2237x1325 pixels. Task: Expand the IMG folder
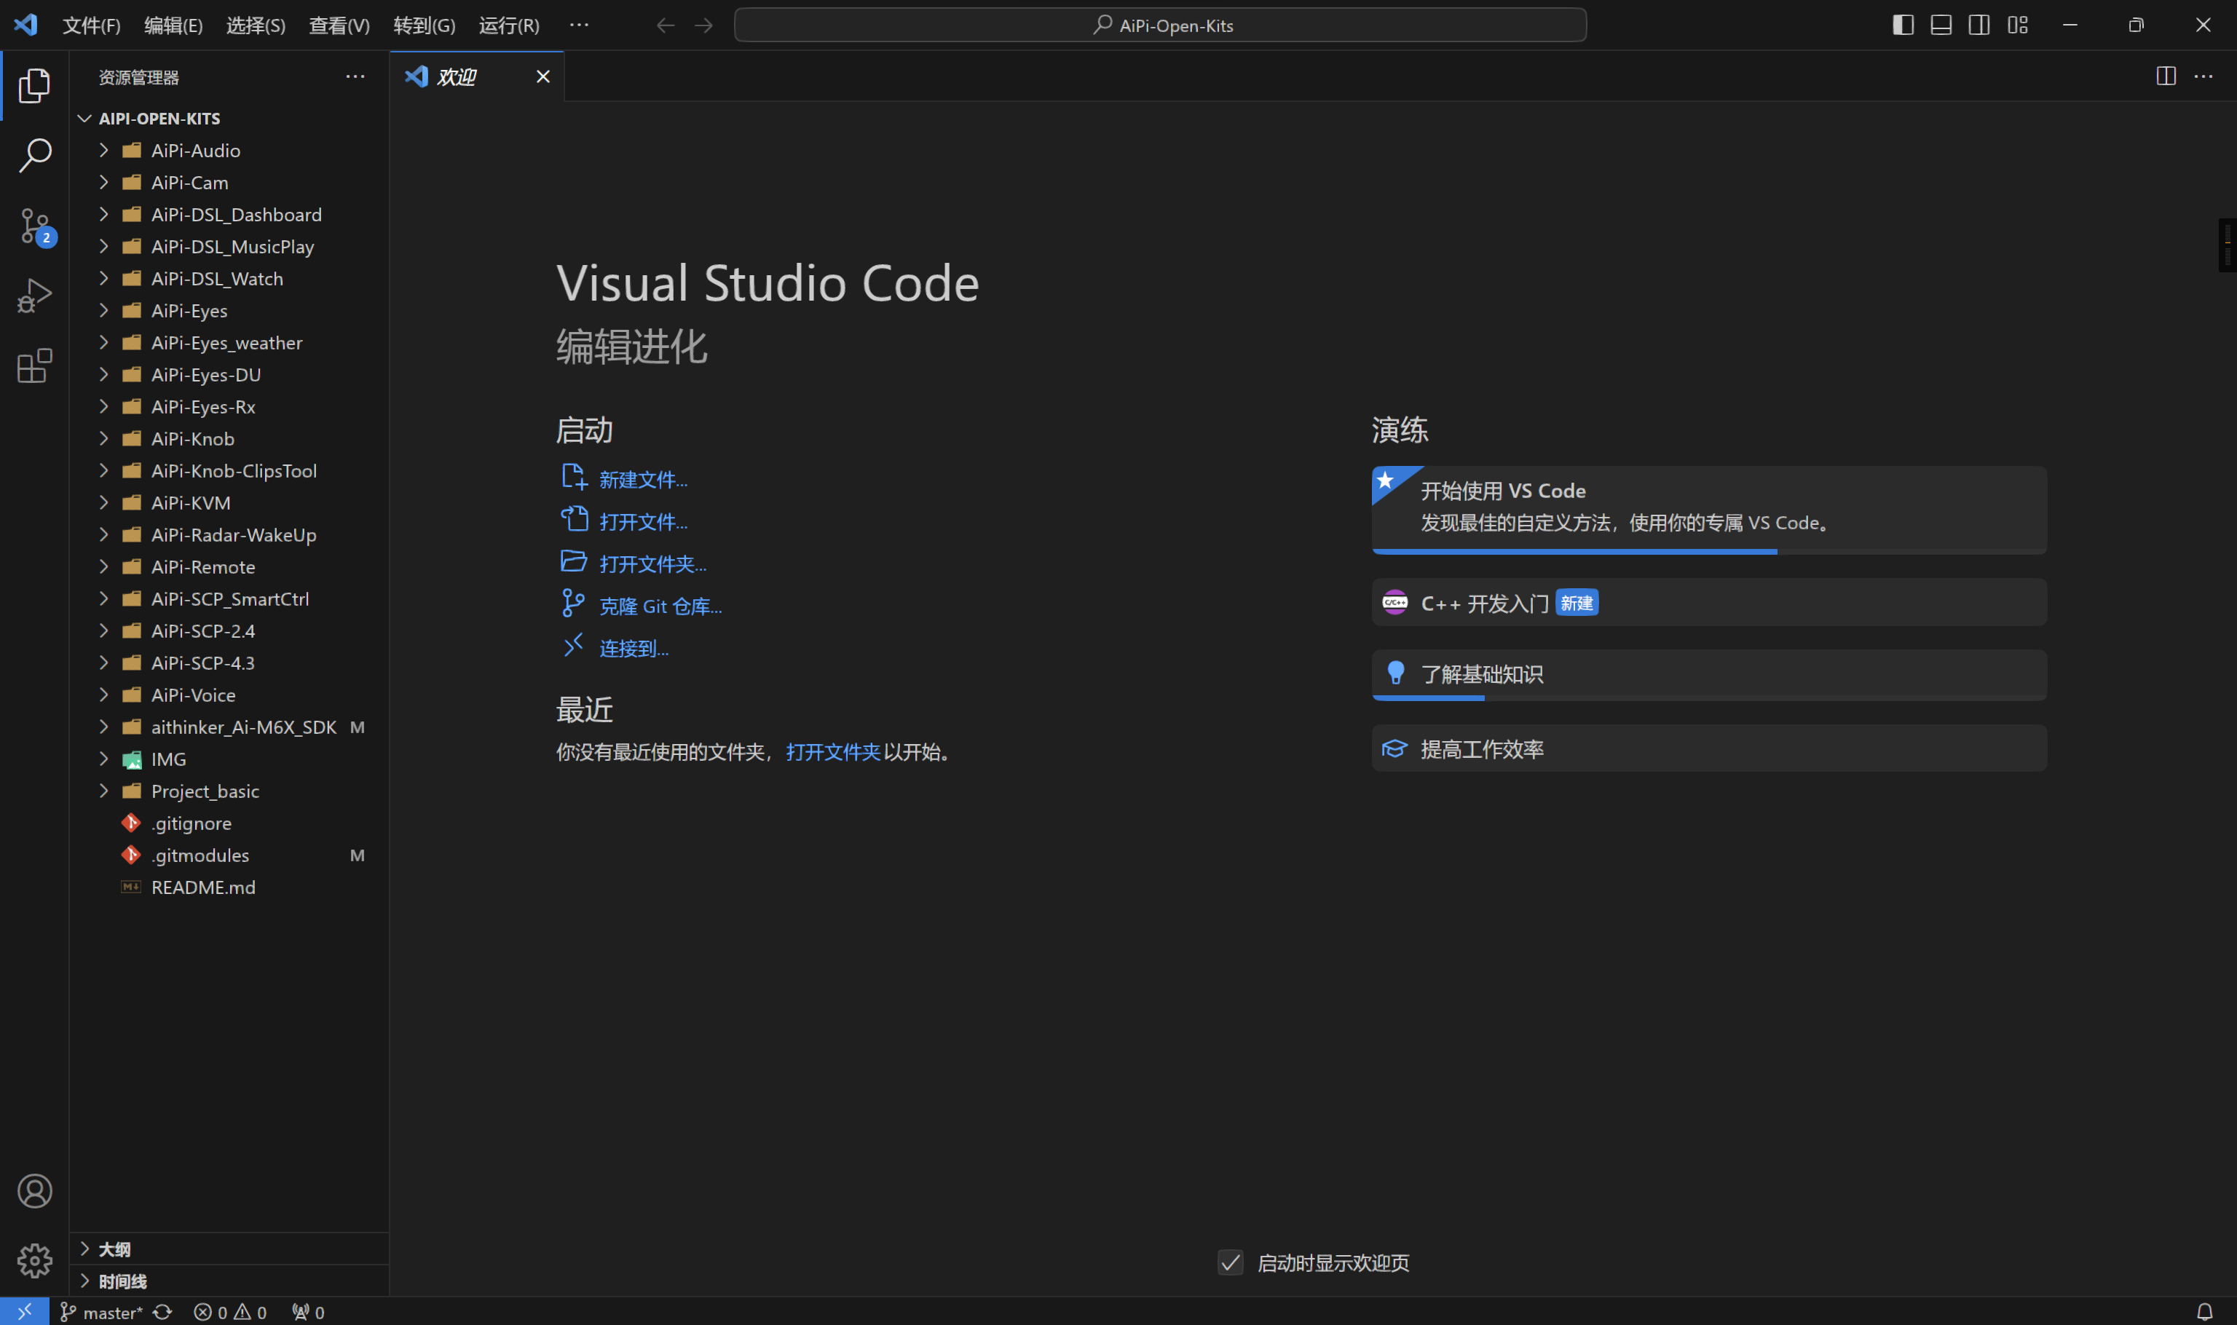point(103,759)
